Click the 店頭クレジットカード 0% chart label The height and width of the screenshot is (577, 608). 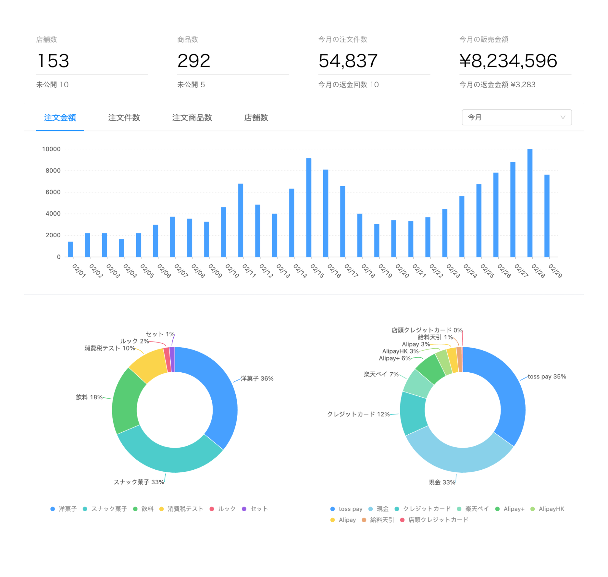click(426, 330)
